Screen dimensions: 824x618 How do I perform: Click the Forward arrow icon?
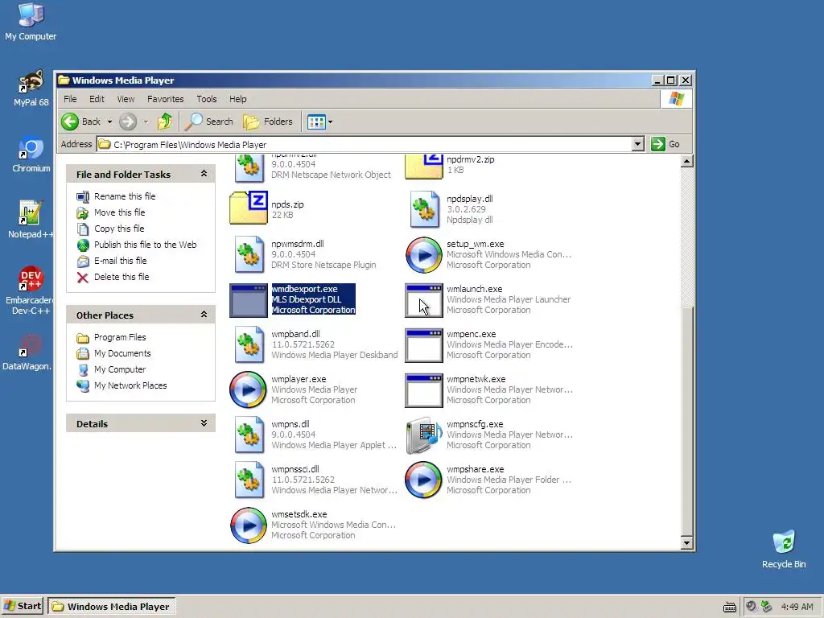tap(128, 122)
